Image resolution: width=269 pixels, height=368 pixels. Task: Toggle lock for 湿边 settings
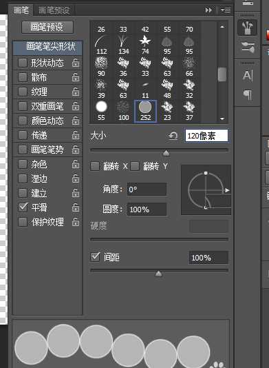tap(76, 178)
